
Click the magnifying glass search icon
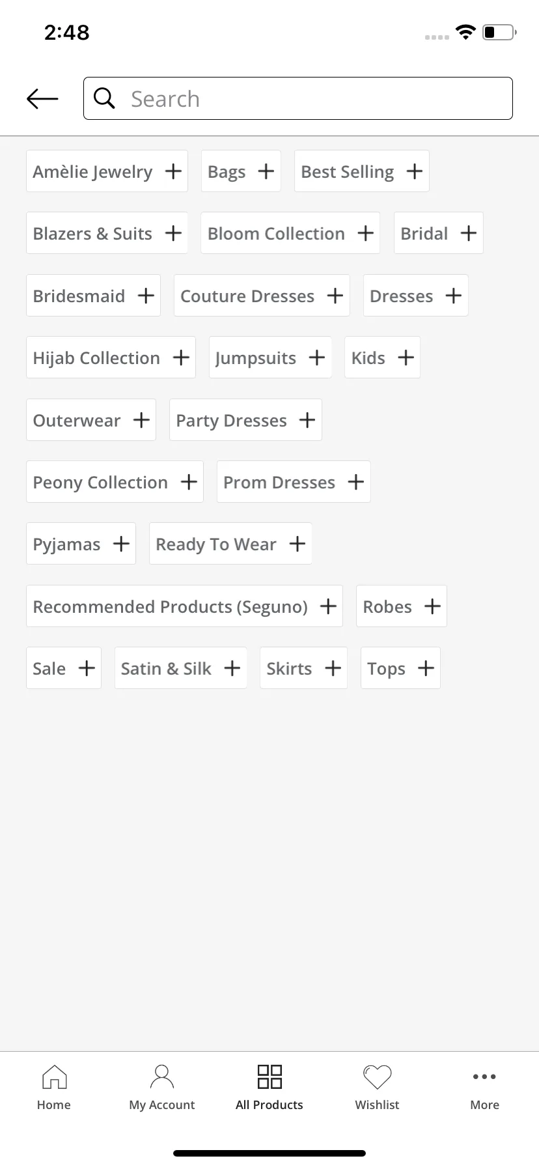tap(104, 98)
